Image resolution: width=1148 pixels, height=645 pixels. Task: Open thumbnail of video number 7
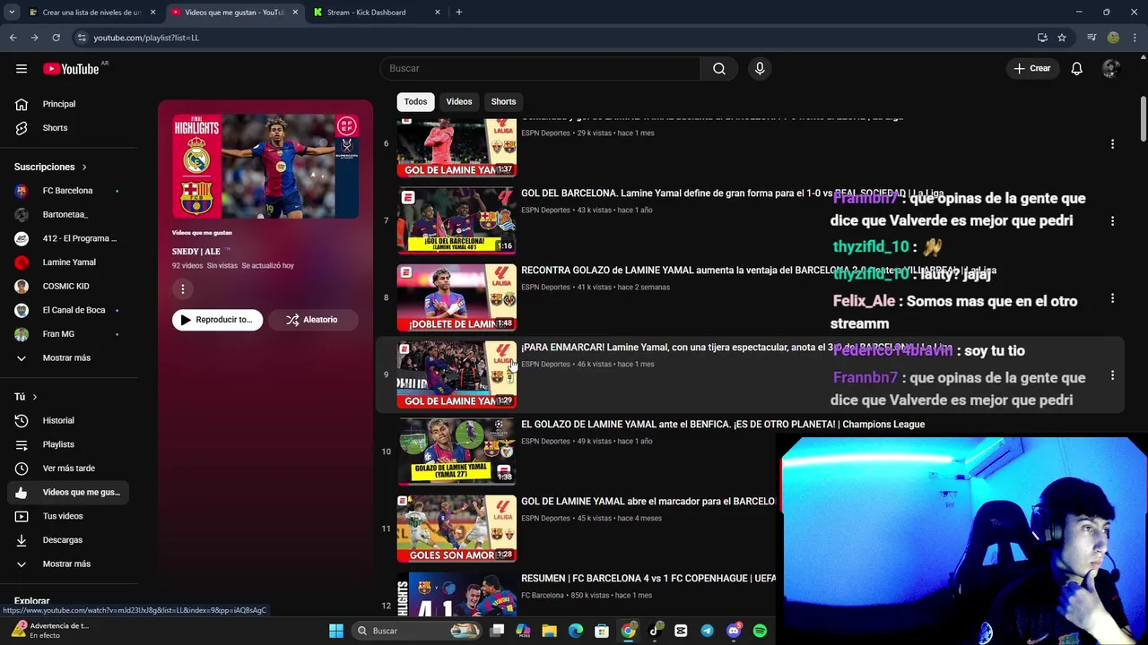coord(457,220)
